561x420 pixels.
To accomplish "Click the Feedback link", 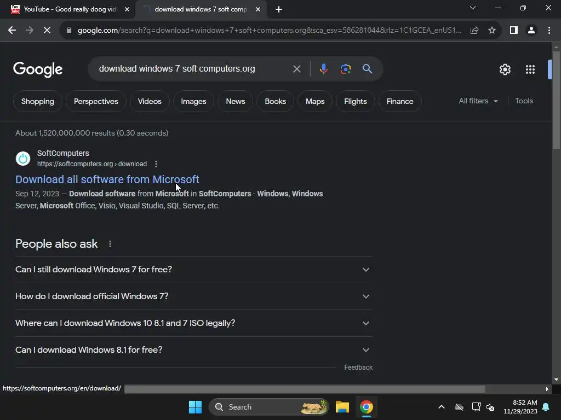I will (x=358, y=367).
